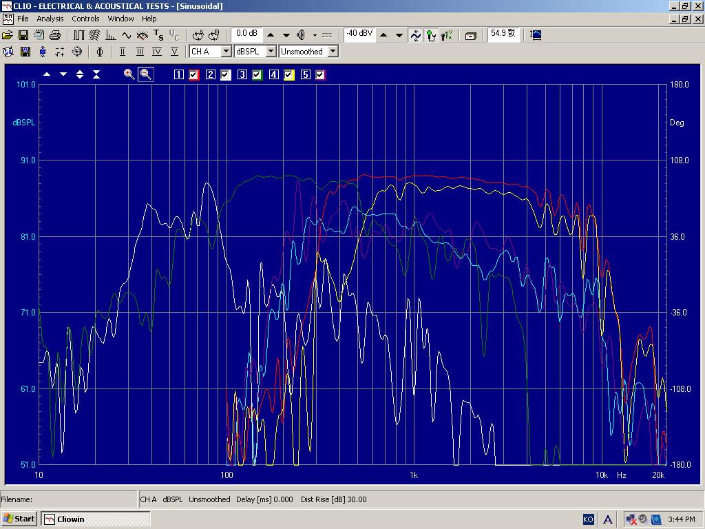The image size is (705, 529).
Task: Click the zoom out magnifier on graph
Action: coord(145,74)
